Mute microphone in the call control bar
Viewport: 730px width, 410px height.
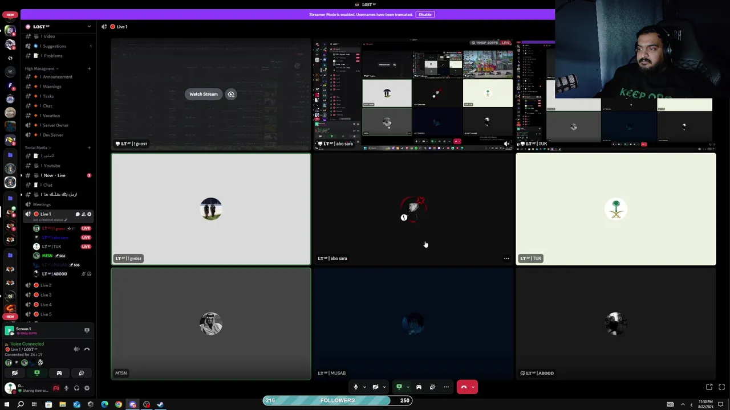tap(355, 387)
